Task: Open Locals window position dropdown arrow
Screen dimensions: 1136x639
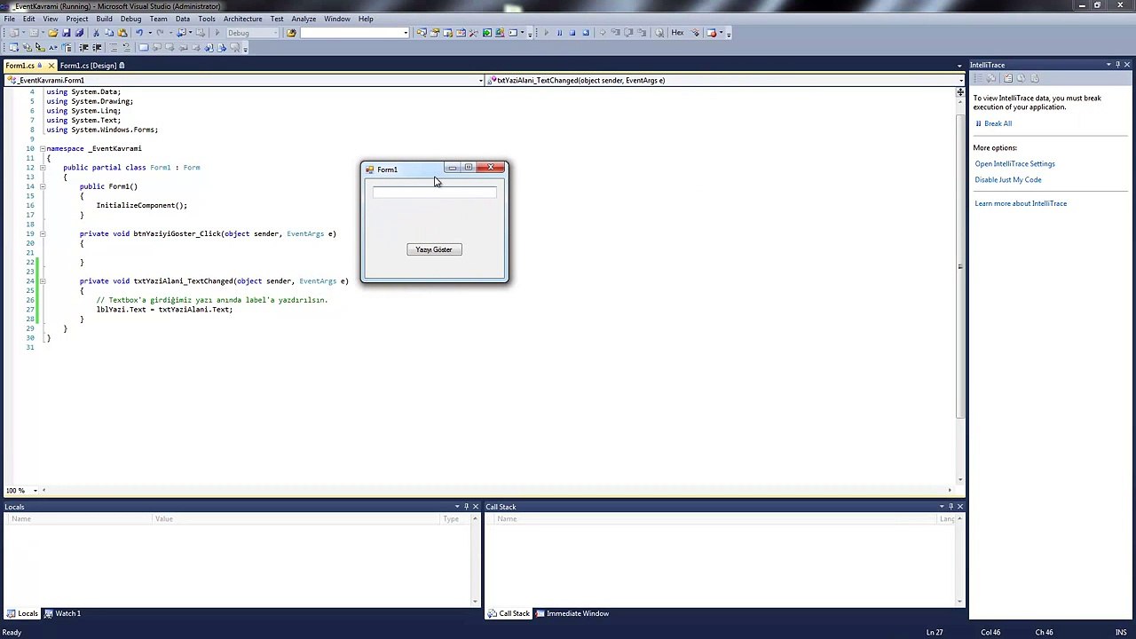Action: [x=457, y=507]
